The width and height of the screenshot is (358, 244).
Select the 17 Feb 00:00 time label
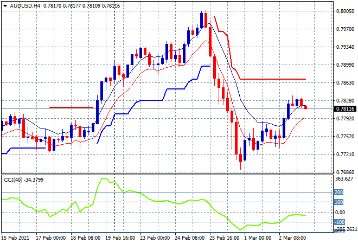coord(50,238)
